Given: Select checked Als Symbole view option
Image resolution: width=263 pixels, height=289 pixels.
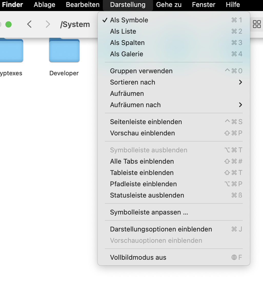Looking at the screenshot, I should point(129,20).
